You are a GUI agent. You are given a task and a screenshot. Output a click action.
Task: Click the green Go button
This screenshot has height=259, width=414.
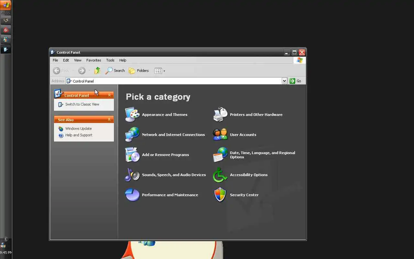tap(295, 81)
